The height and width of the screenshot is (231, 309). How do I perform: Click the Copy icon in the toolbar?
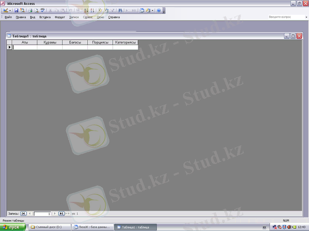click(x=56, y=10)
